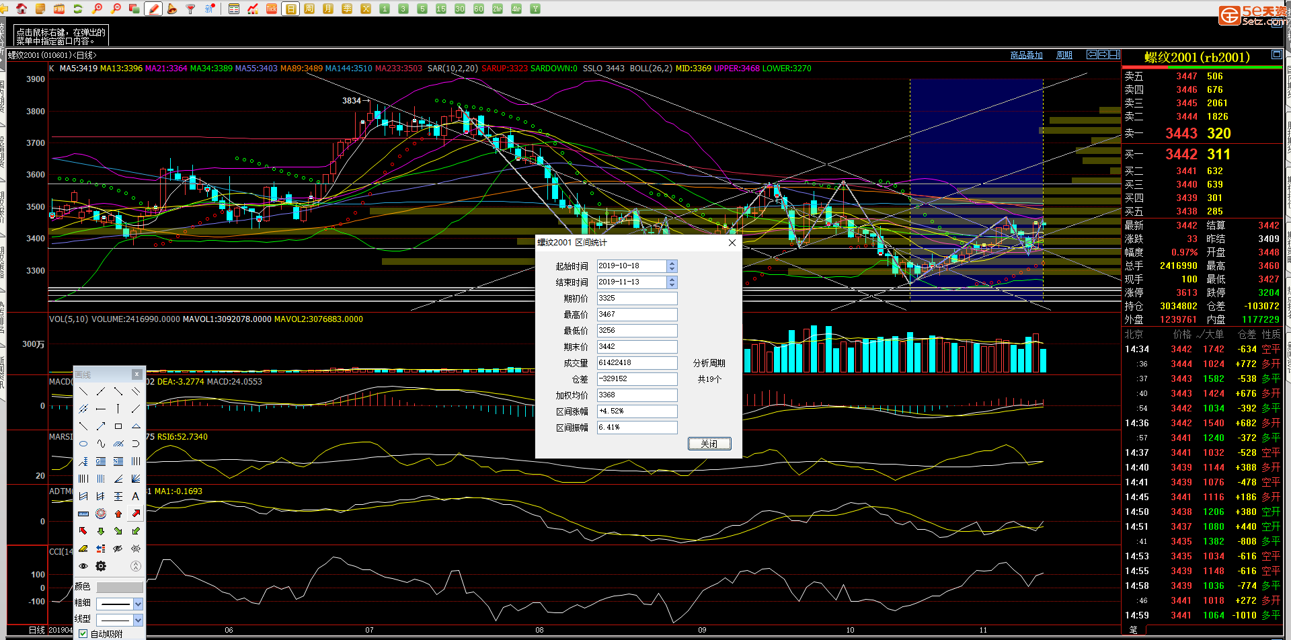
Task: Open the 周期 link above chart
Action: point(1064,55)
